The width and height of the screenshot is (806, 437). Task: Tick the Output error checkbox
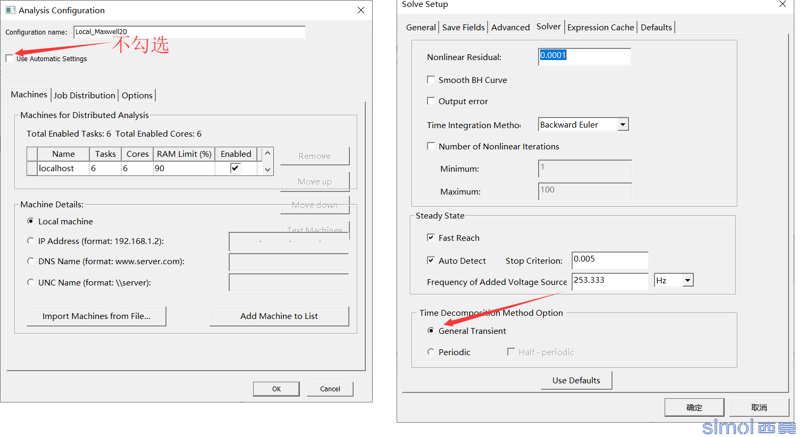431,101
